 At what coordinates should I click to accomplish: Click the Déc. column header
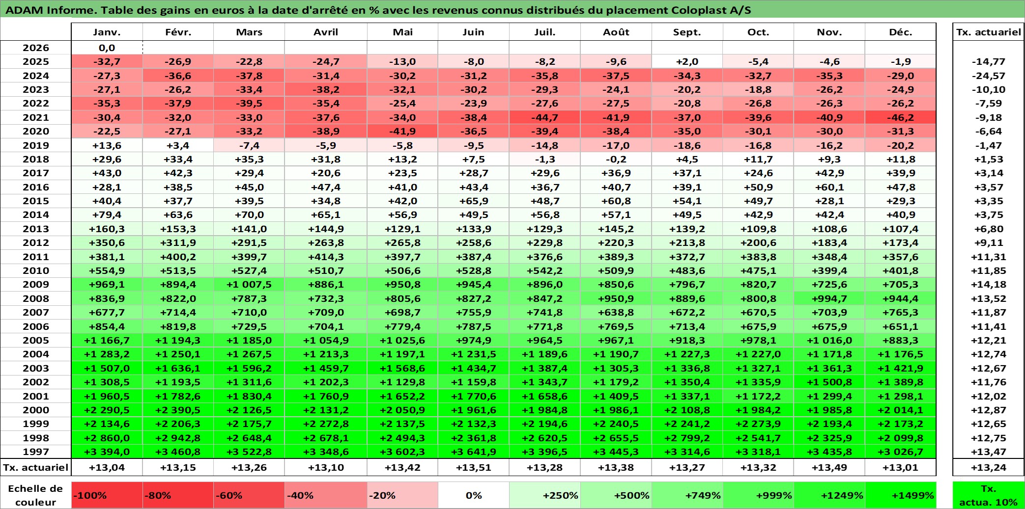901,32
